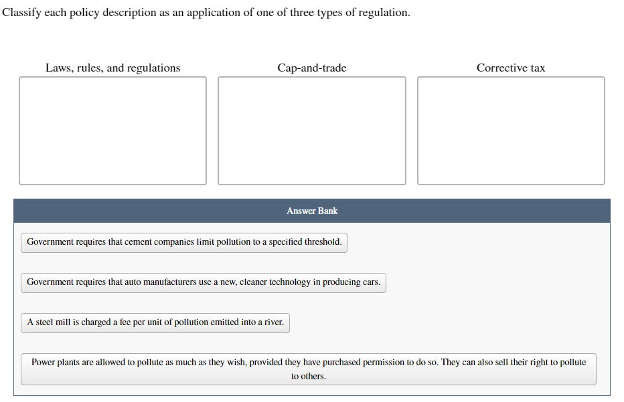Click inside the Laws, rules, and regulations box
This screenshot has width=624, height=402.
[x=112, y=130]
